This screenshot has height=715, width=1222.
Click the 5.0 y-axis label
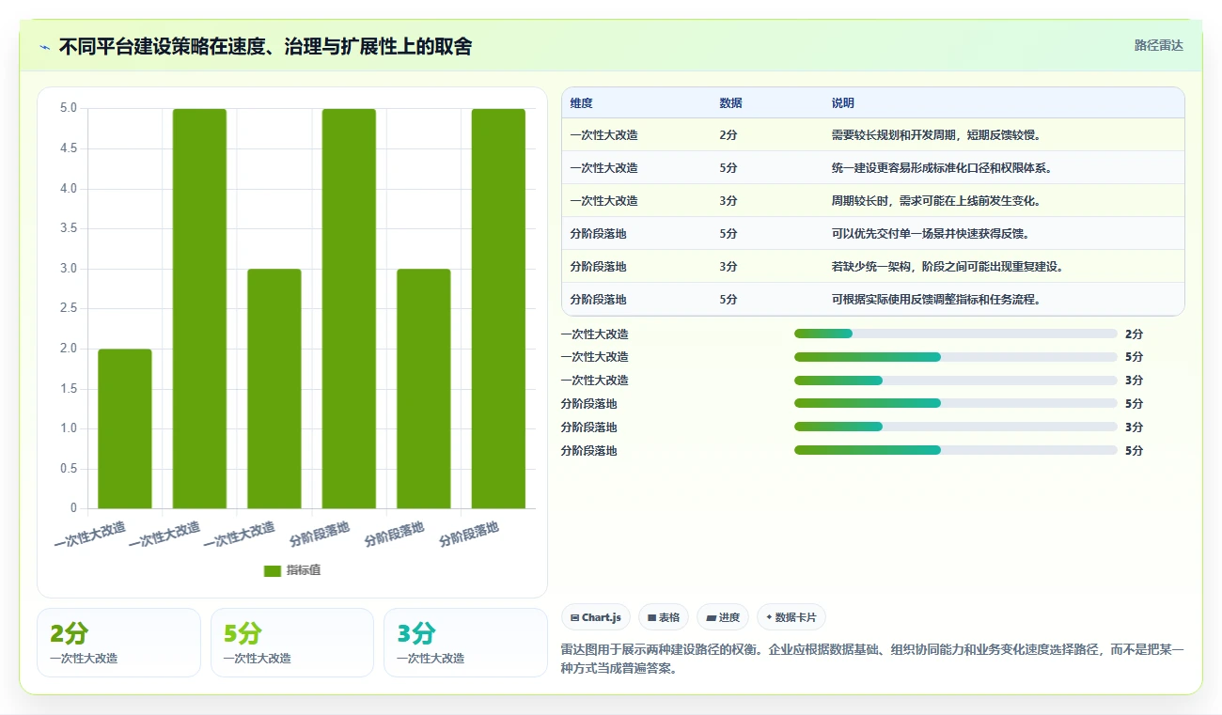tap(68, 108)
